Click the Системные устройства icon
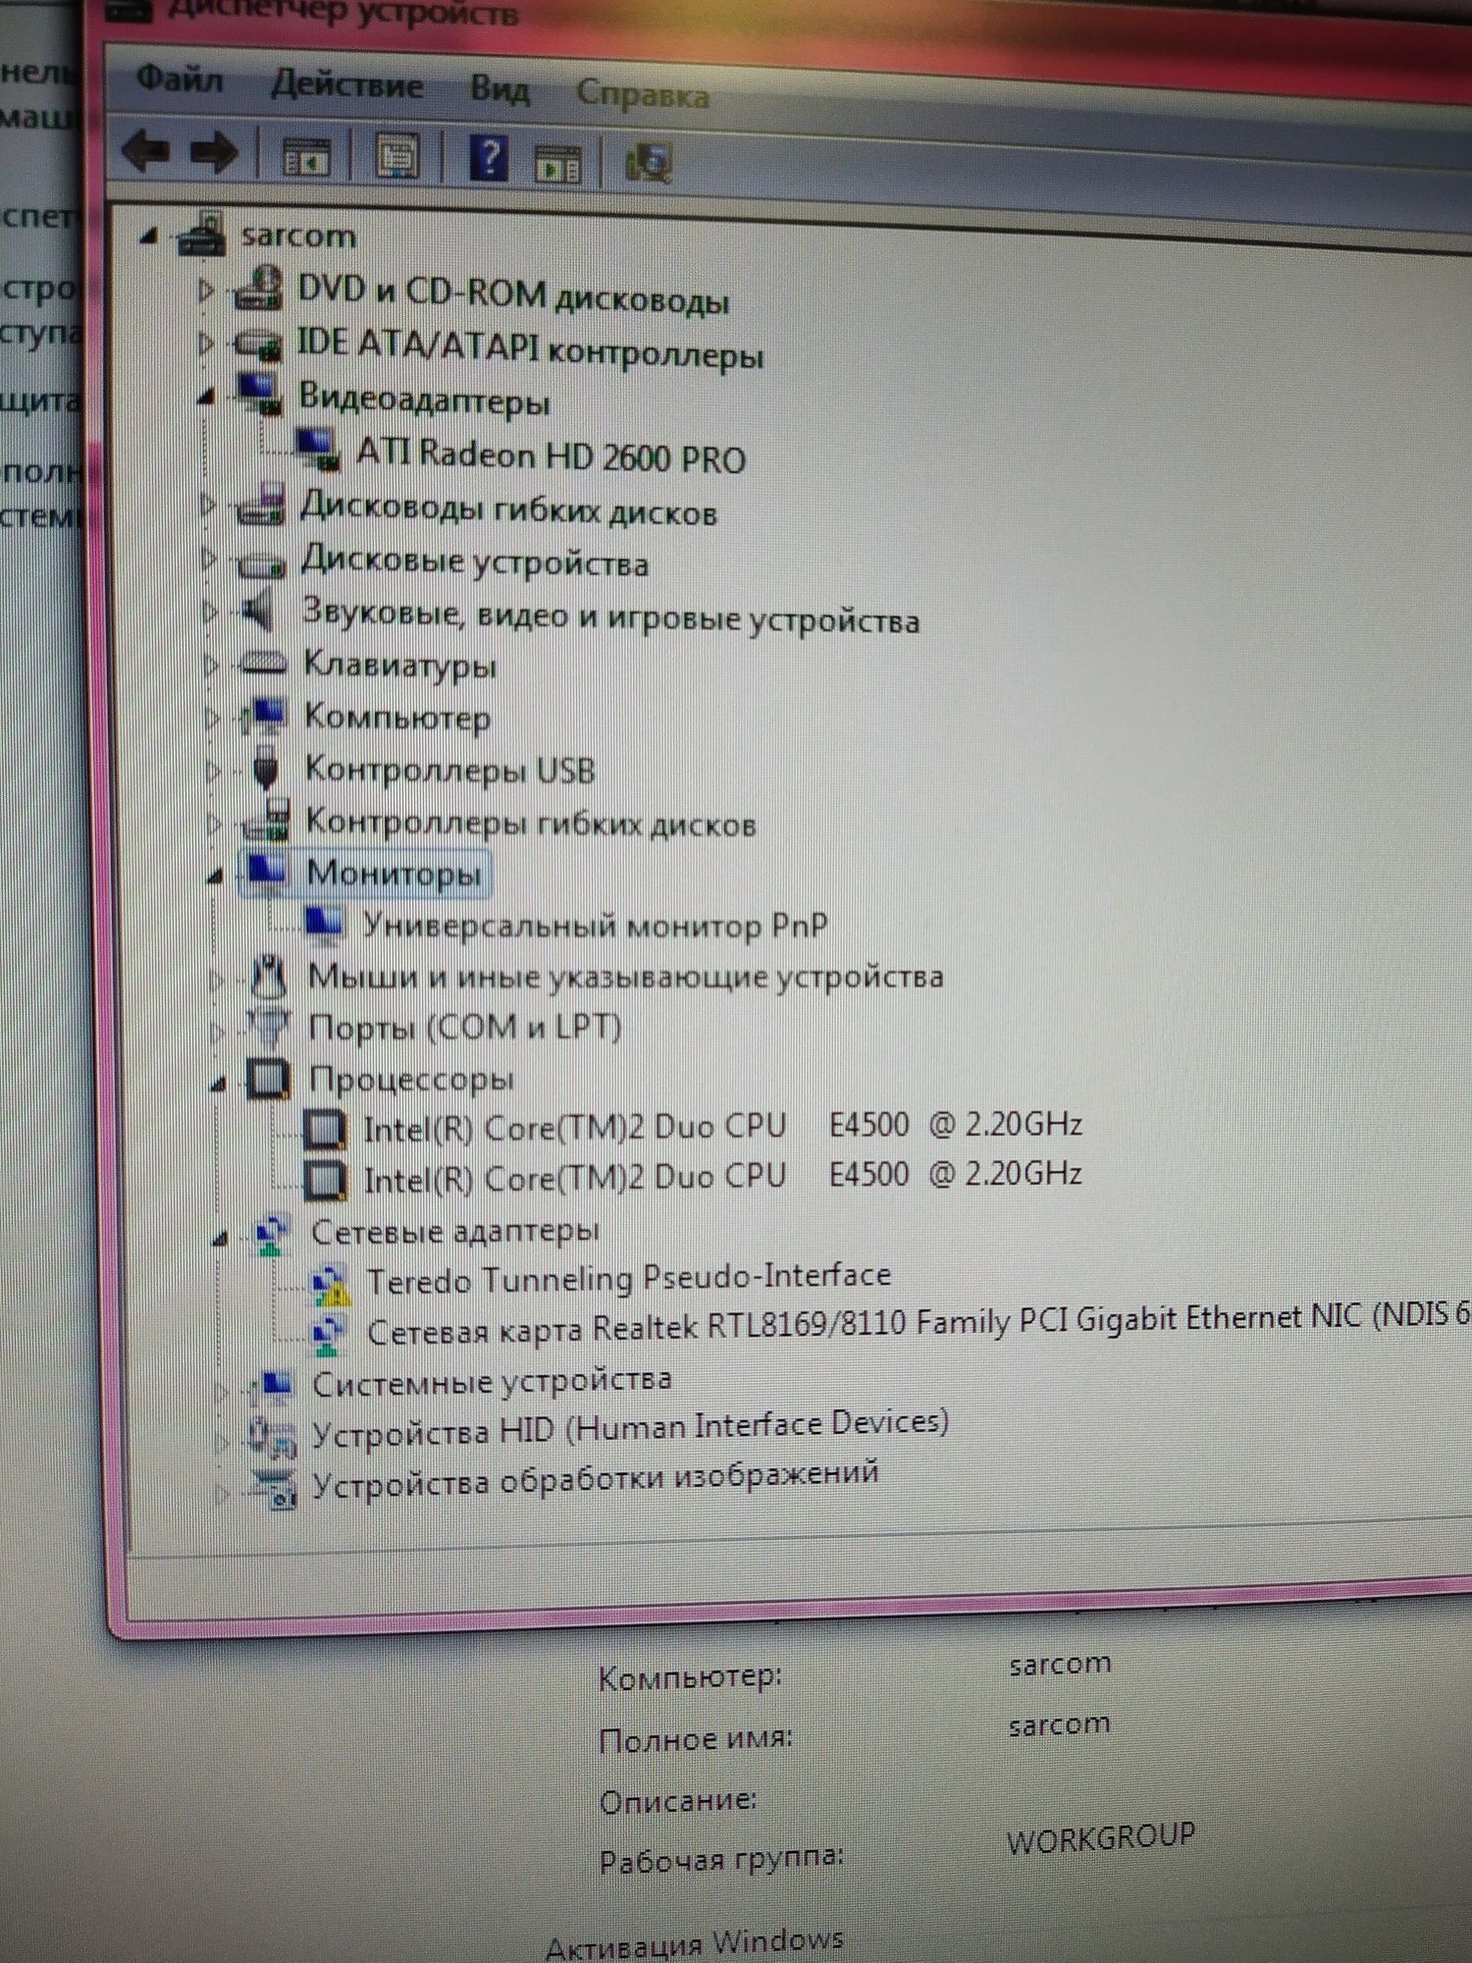1472x1963 pixels. [x=272, y=1387]
